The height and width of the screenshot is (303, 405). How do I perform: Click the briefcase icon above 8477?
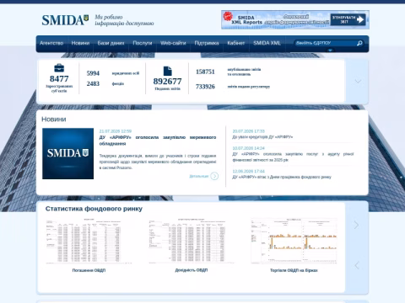click(59, 68)
